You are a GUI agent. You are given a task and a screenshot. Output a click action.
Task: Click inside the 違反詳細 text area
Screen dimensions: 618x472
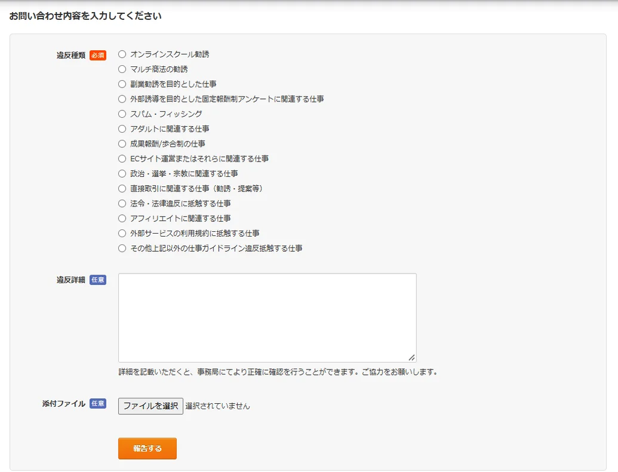coord(267,318)
